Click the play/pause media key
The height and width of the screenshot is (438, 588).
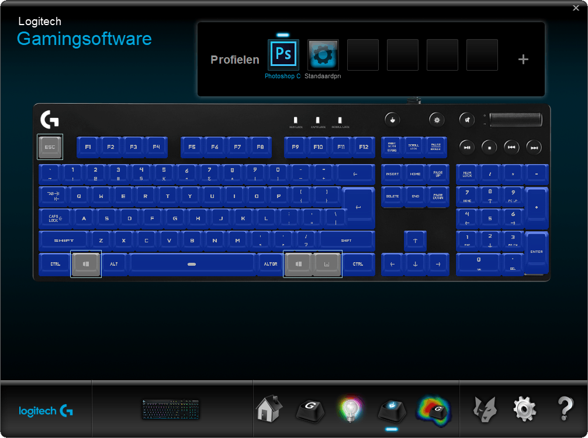(467, 147)
